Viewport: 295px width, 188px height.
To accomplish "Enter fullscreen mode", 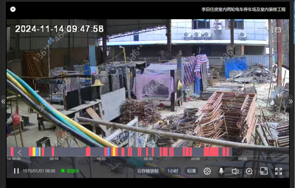I will pyautogui.click(x=279, y=171).
